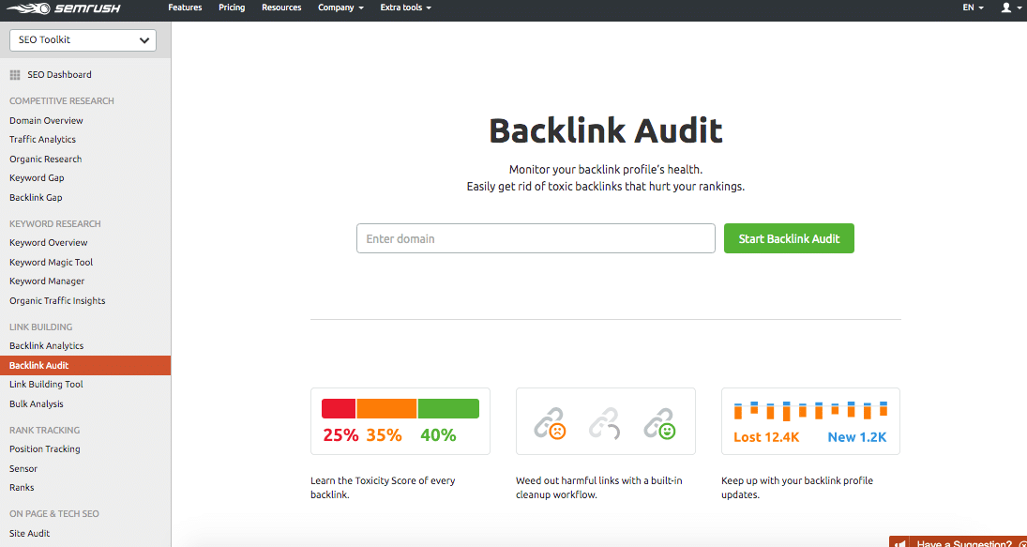Open SEO Dashboard in sidebar
Viewport: 1027px width, 547px height.
click(x=60, y=75)
